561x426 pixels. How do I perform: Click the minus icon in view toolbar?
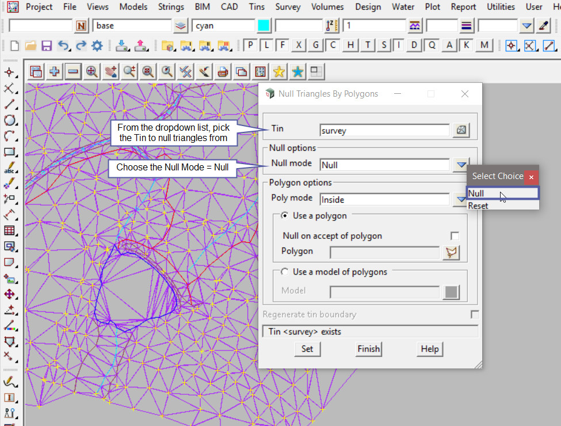72,72
